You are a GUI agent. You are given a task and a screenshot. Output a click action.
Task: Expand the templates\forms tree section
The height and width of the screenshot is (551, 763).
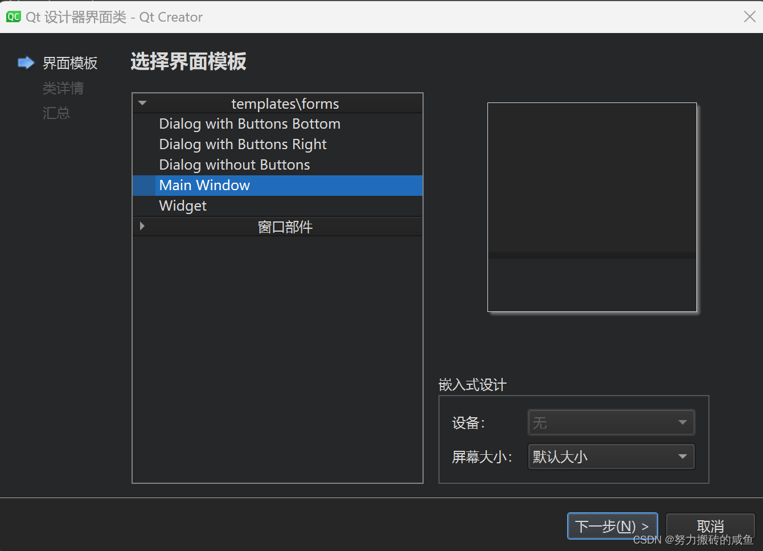point(142,103)
